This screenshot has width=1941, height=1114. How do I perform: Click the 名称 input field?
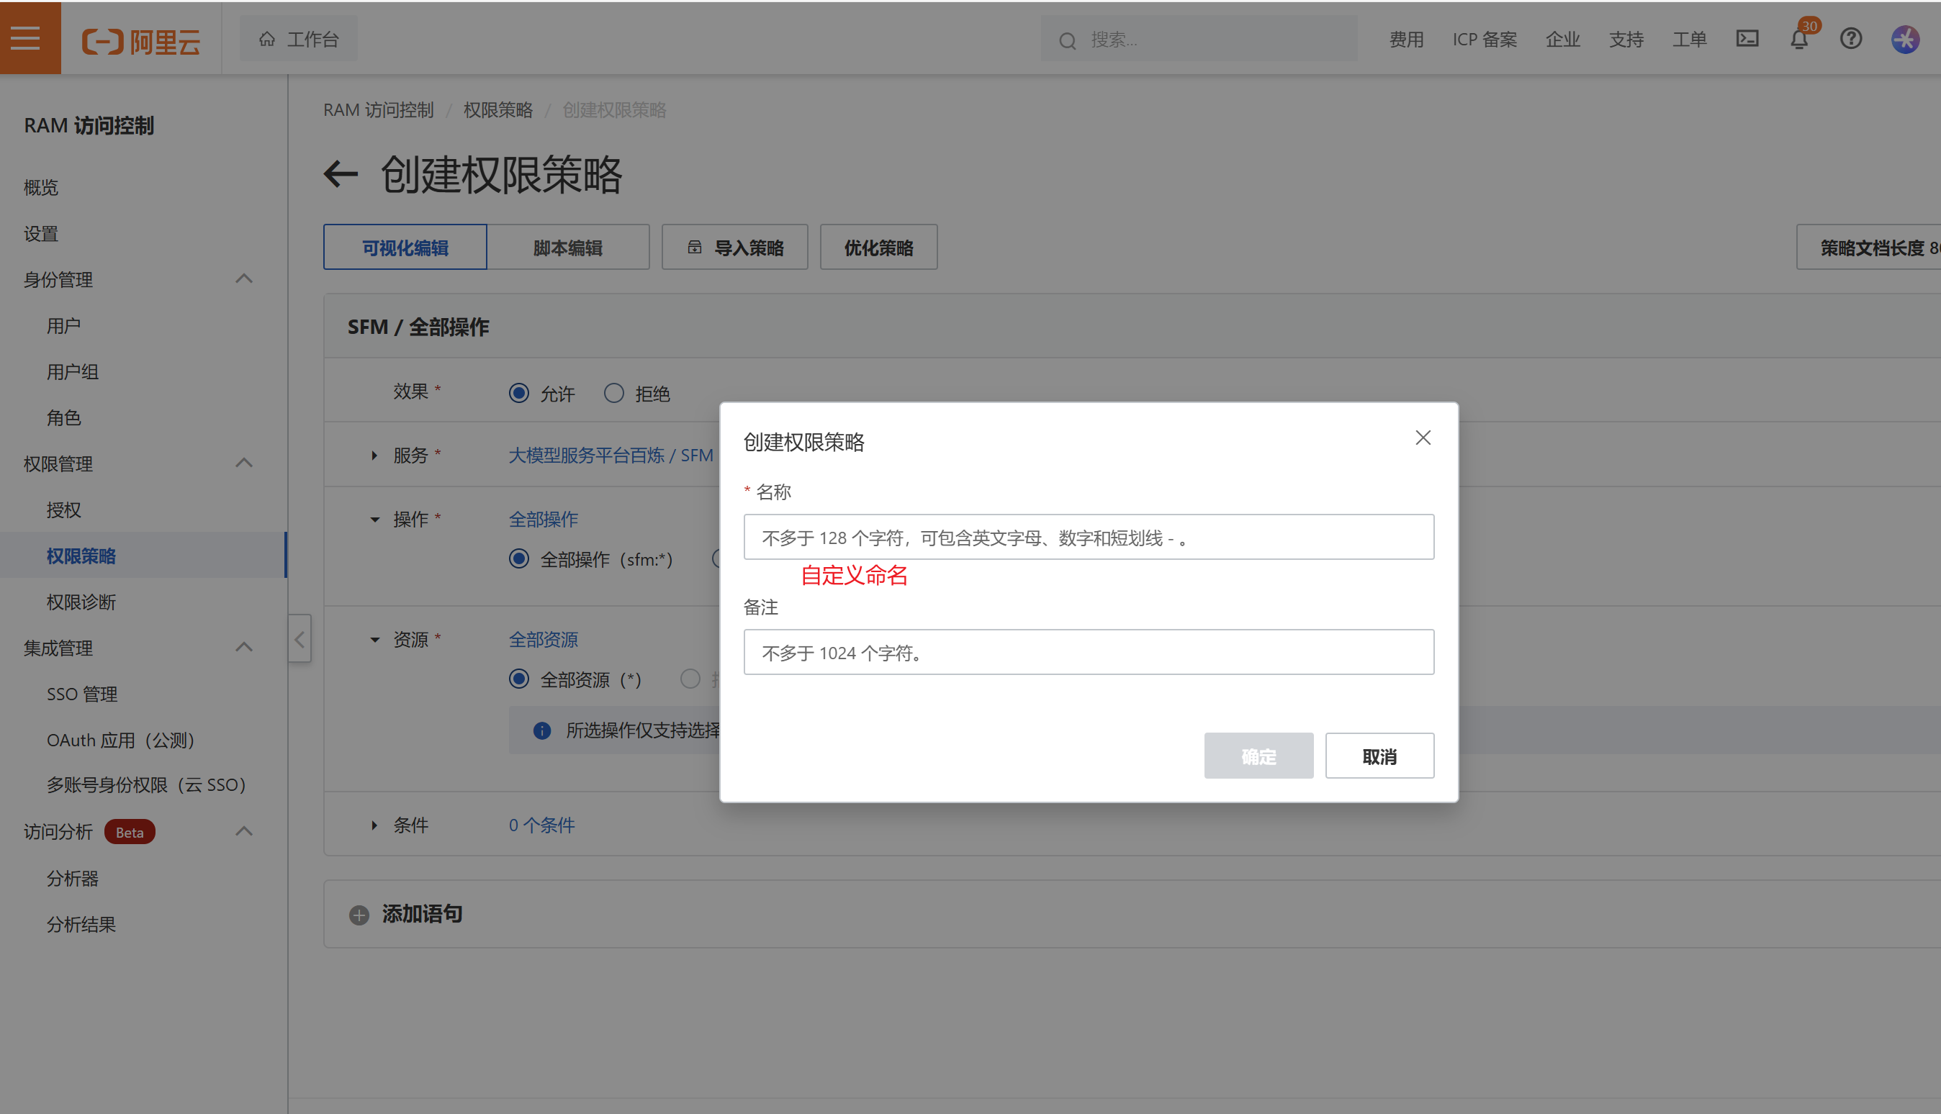(1089, 537)
